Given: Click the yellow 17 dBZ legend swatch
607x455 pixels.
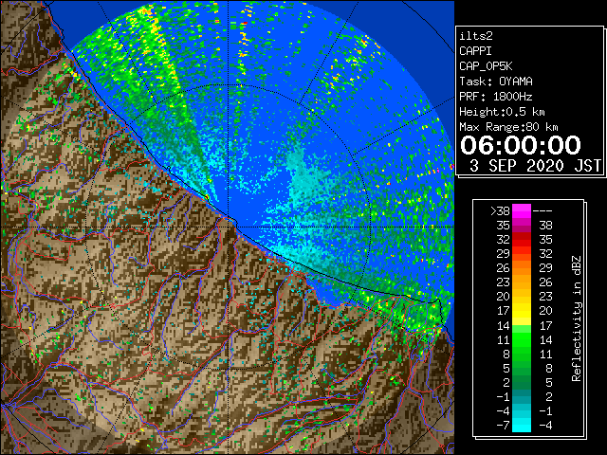Looking at the screenshot, I should click(522, 311).
